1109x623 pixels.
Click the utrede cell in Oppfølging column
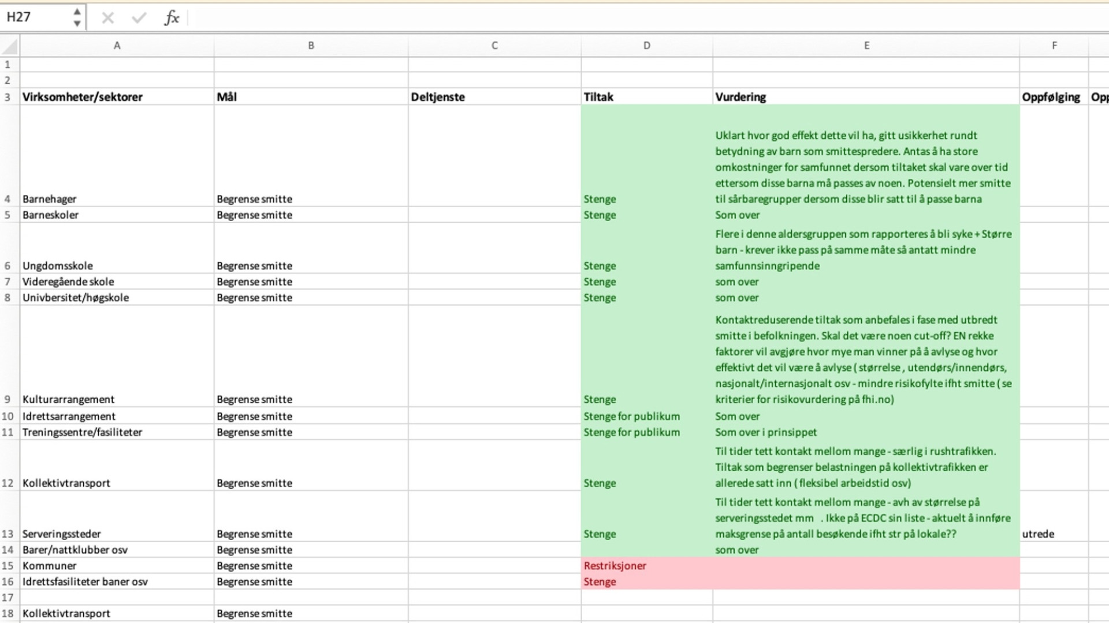coord(1038,534)
